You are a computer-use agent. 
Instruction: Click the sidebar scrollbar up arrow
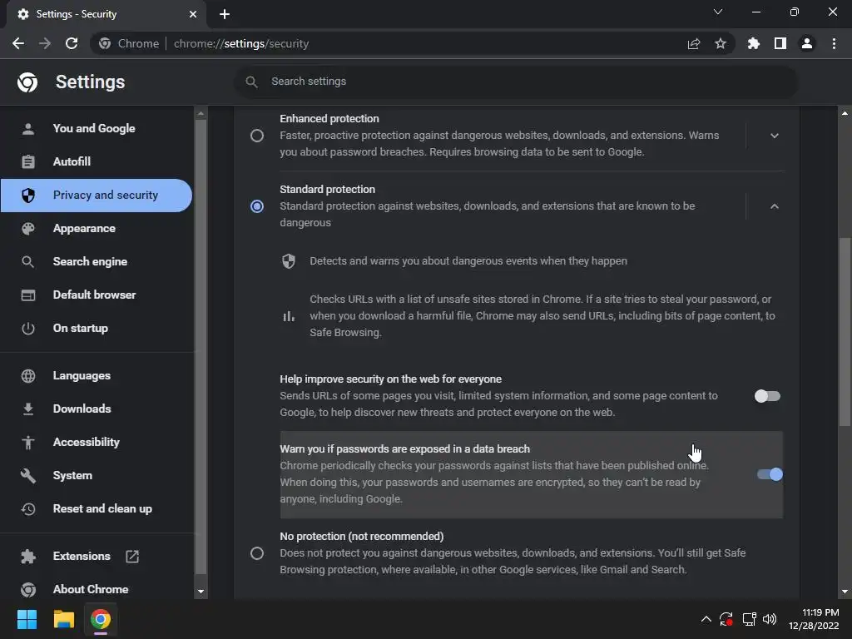click(201, 113)
